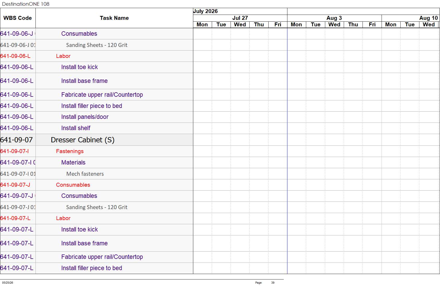Select Install toe kick in the 641-09-07-L section
Screen dimensions: 440x286
pos(80,229)
